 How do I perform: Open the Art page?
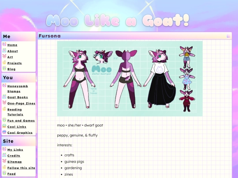click(10, 57)
